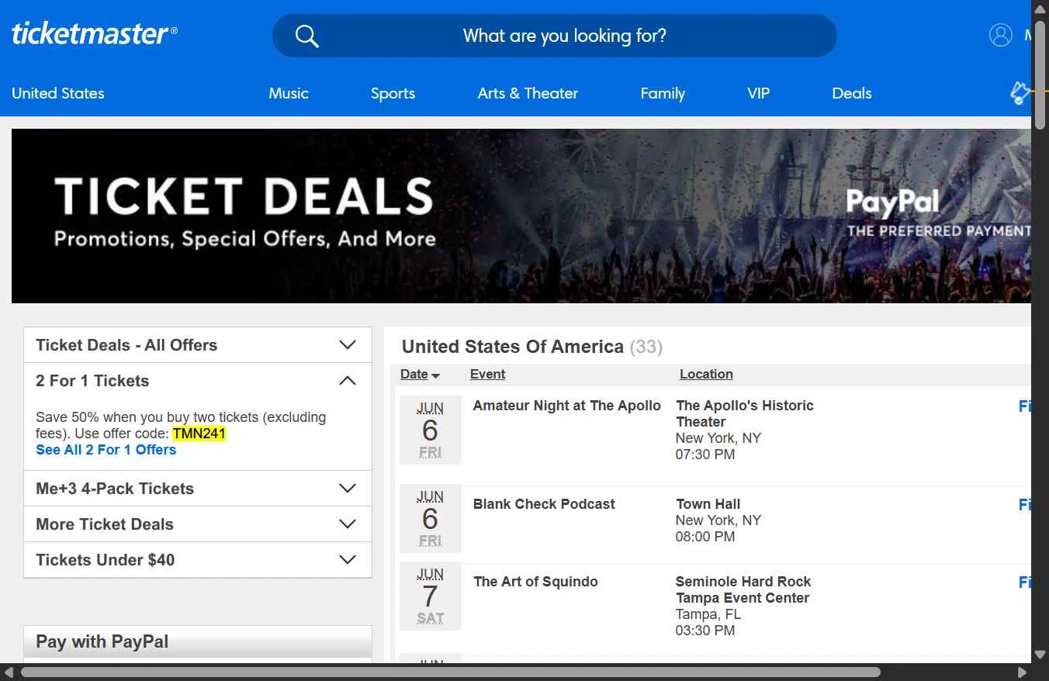Open Blank Check Podcast event link
This screenshot has height=681, width=1049.
(x=544, y=504)
